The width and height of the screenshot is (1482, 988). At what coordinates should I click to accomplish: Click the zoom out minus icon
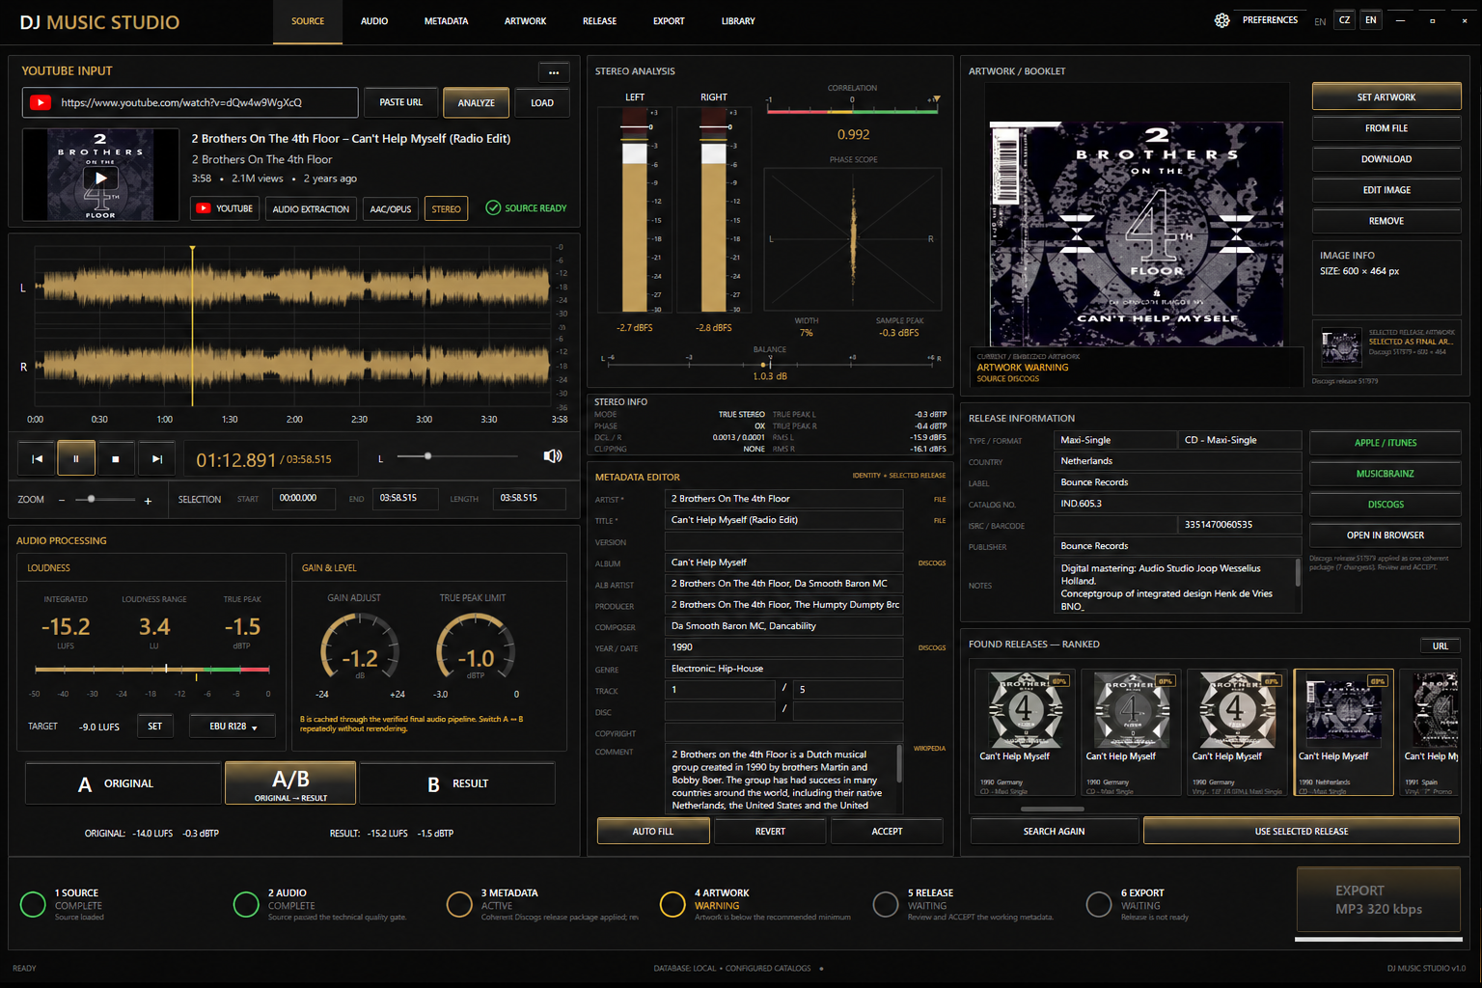62,500
